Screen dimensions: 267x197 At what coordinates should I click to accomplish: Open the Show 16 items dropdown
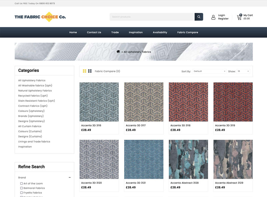(x=243, y=71)
